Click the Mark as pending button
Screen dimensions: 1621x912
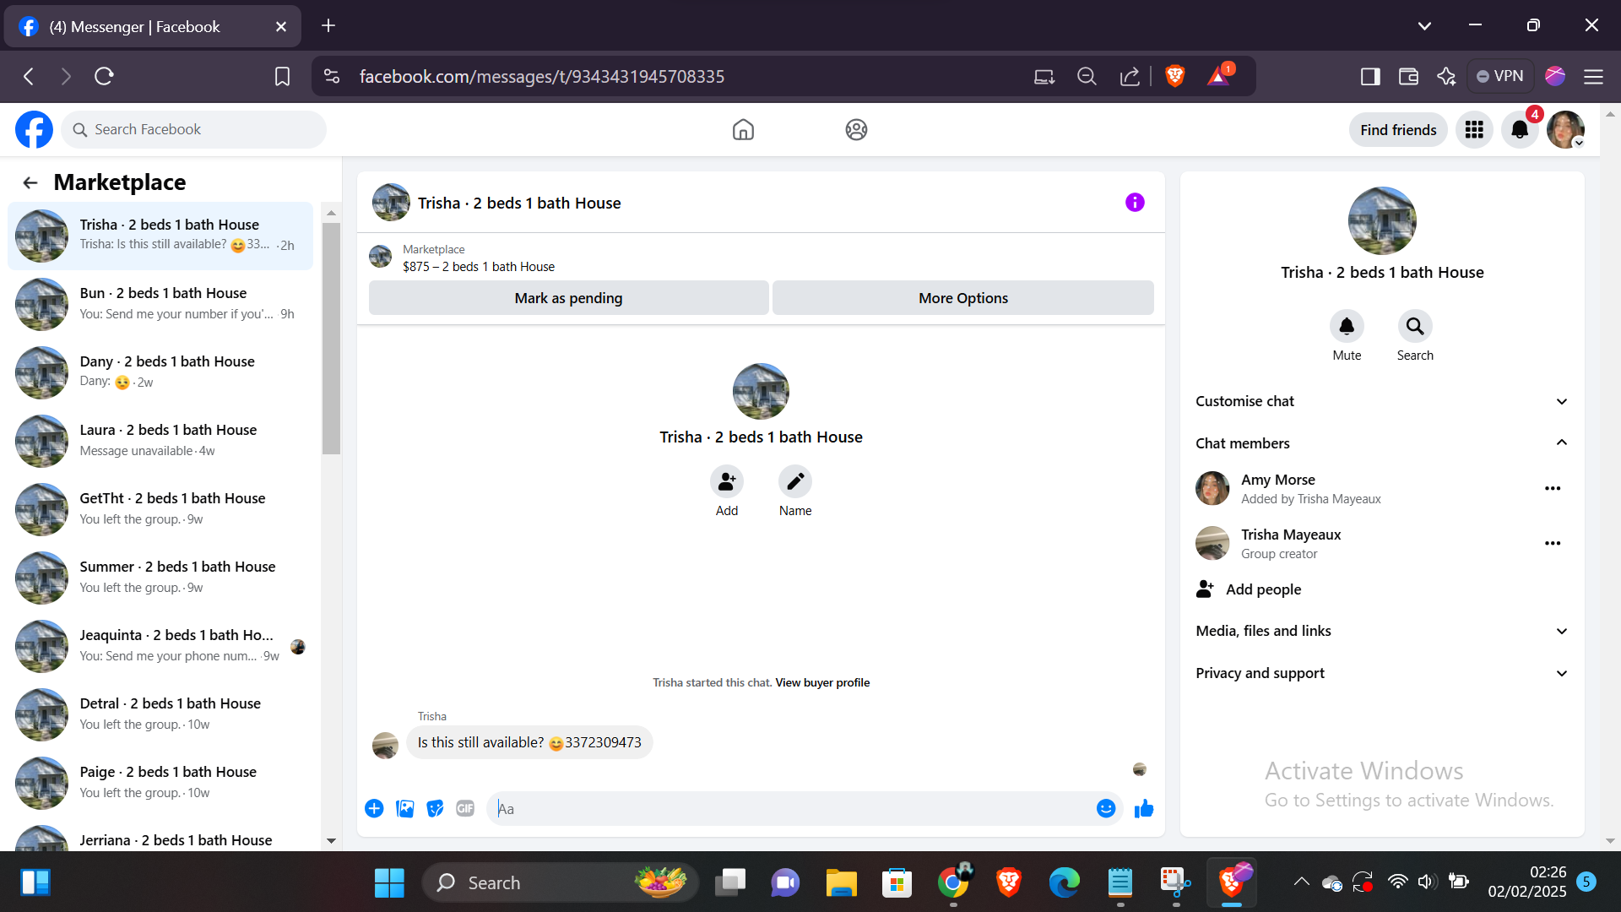568,298
